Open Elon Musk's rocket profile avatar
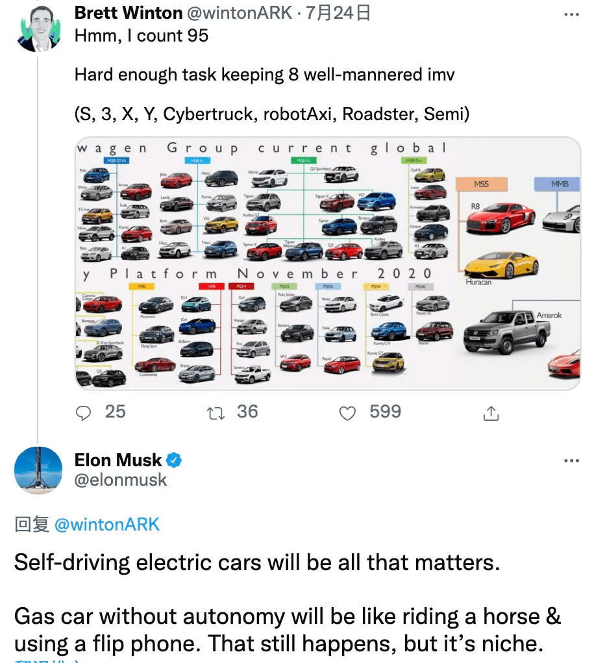Image resolution: width=592 pixels, height=663 pixels. [x=38, y=470]
